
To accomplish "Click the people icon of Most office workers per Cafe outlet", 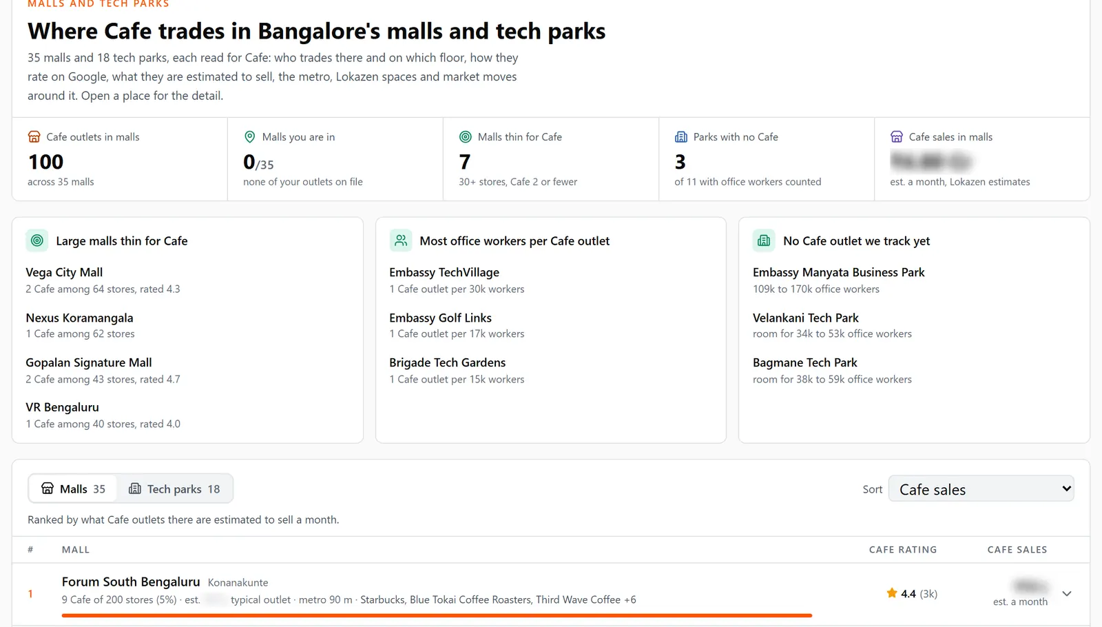I will [401, 240].
